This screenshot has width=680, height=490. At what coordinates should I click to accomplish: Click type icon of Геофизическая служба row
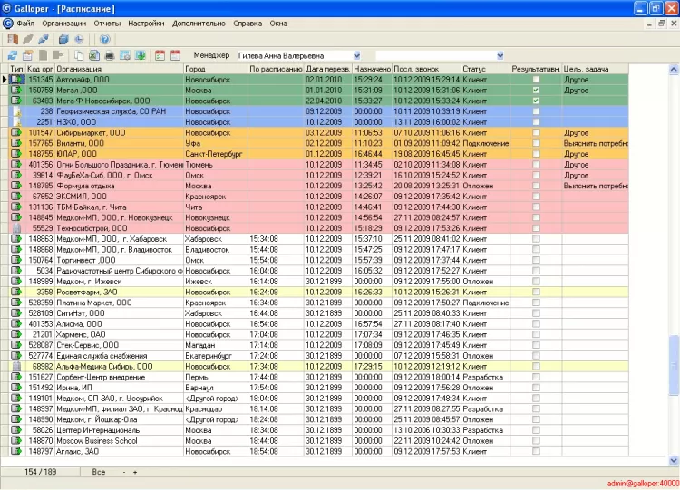point(16,111)
